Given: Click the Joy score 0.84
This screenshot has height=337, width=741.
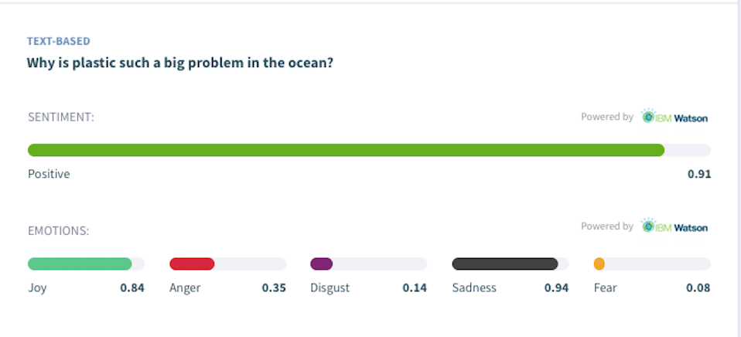Looking at the screenshot, I should (x=131, y=288).
